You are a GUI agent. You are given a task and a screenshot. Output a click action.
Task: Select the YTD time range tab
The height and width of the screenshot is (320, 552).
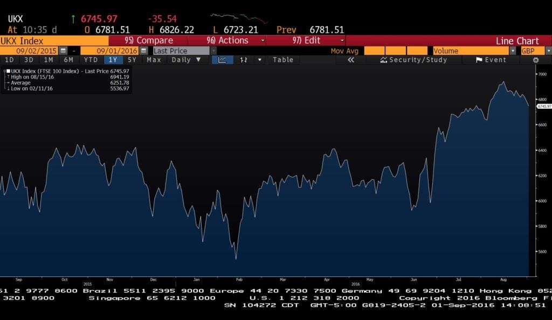pyautogui.click(x=91, y=60)
